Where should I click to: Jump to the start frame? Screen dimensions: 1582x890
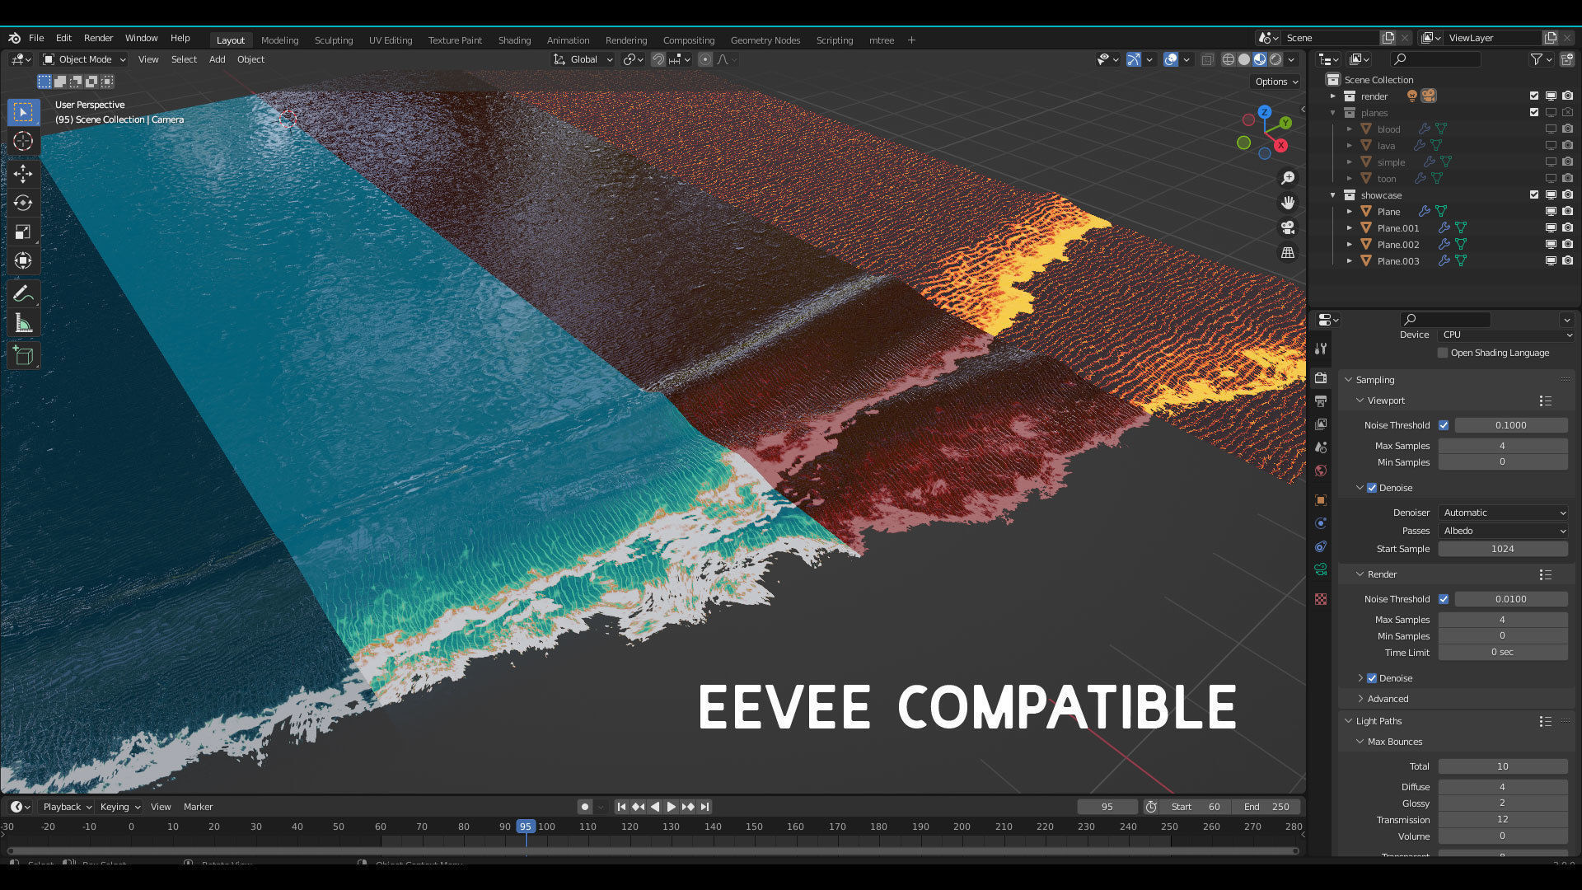[x=622, y=807]
